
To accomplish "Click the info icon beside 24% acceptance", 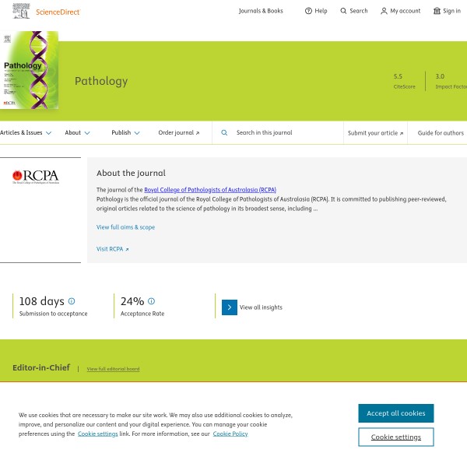I will (151, 301).
